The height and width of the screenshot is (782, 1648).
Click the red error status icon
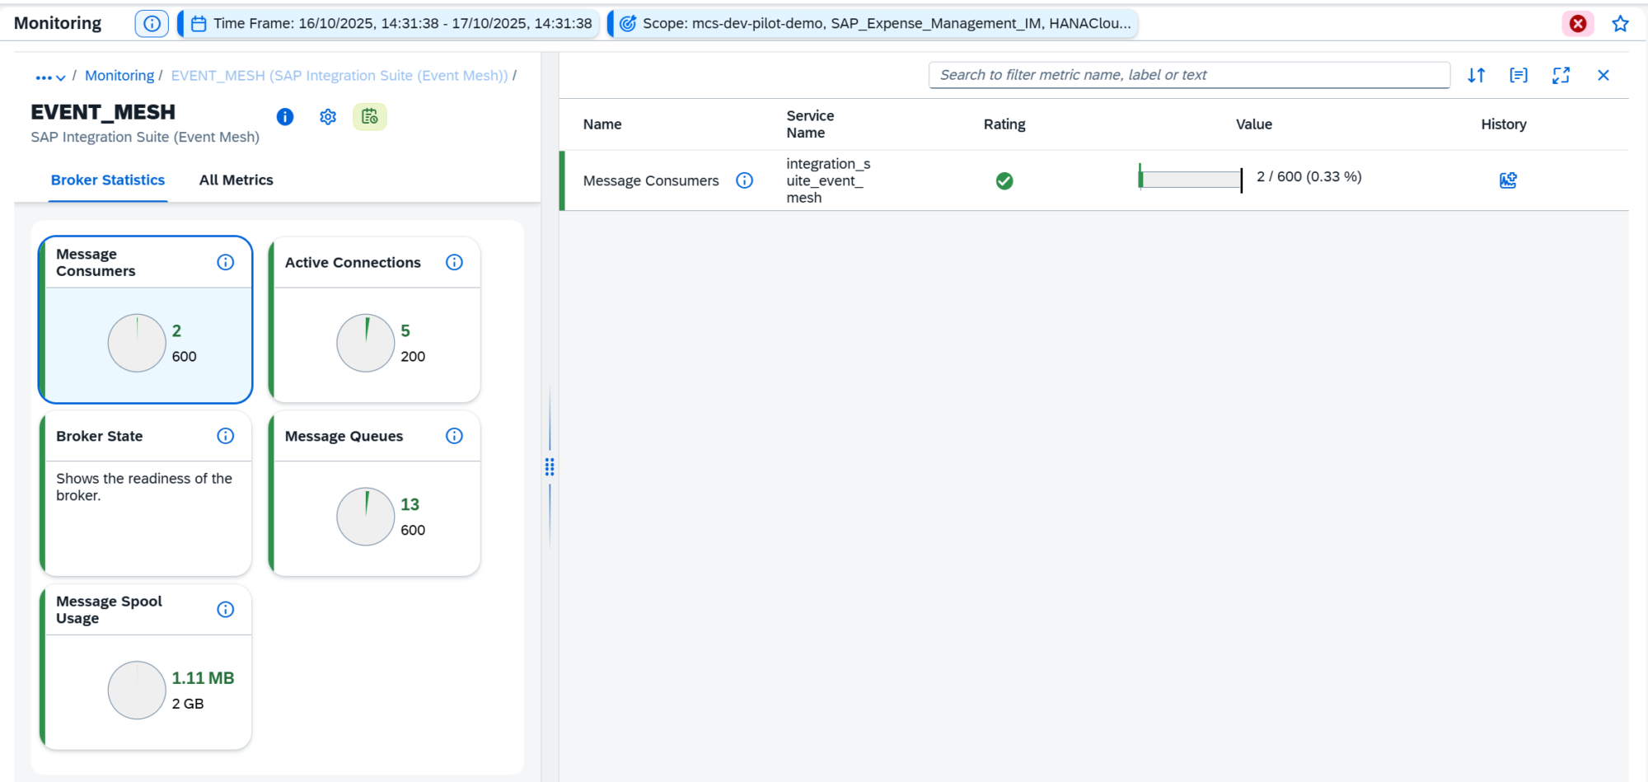tap(1578, 24)
